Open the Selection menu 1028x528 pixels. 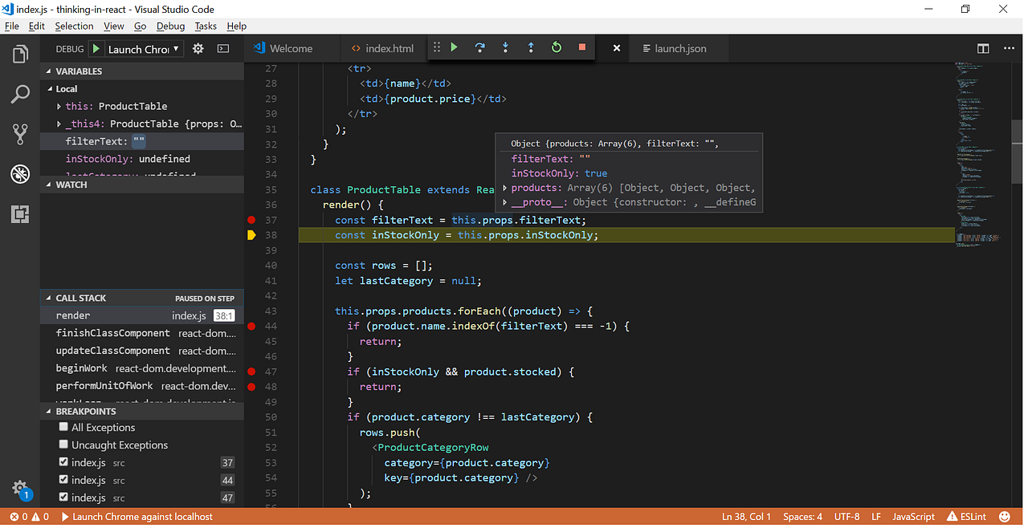74,26
